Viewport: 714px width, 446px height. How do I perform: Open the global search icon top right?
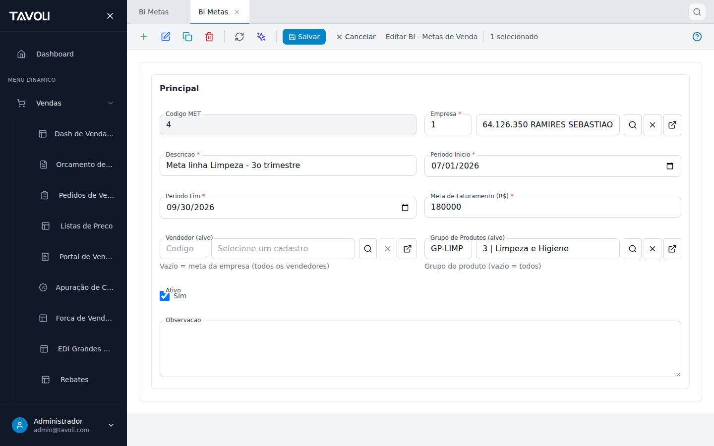(697, 12)
